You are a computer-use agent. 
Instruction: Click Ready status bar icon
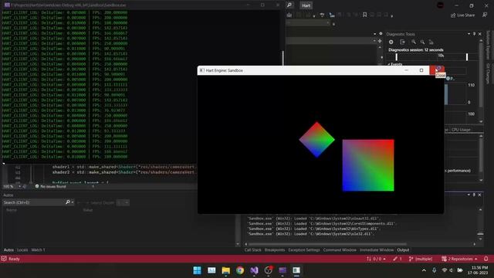click(x=4, y=259)
